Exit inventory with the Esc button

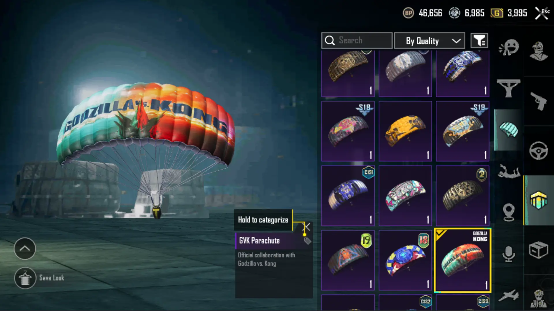pos(542,13)
